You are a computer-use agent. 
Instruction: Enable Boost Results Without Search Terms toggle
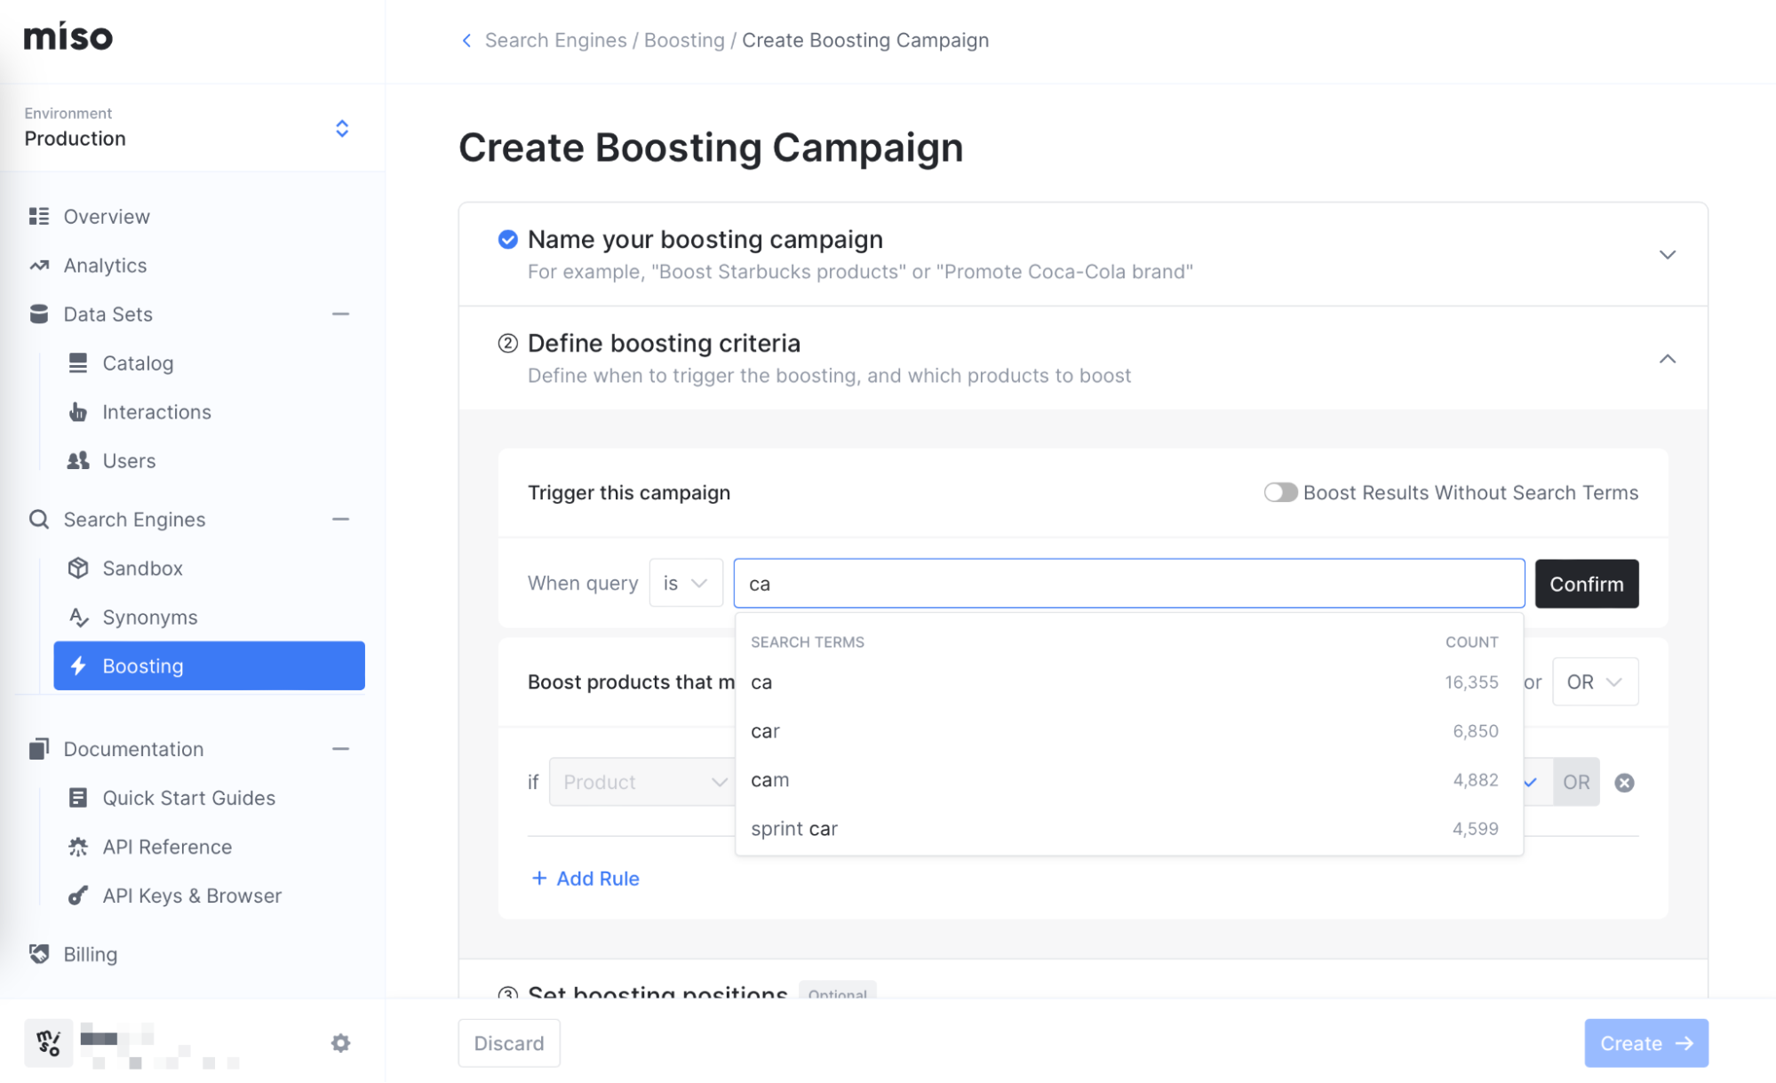[x=1280, y=493]
